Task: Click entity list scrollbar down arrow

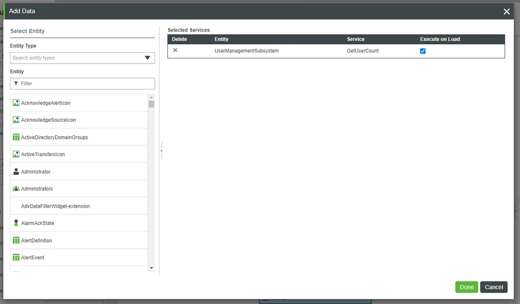Action: point(151,268)
